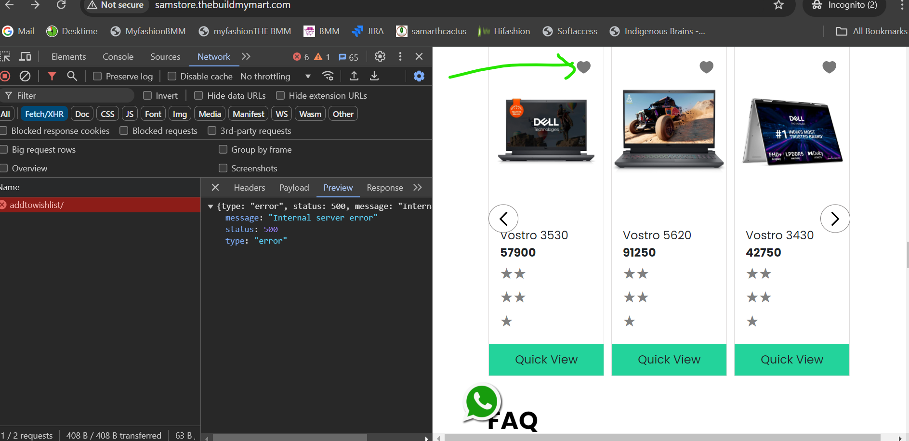Open WhatsApp chat icon
The image size is (909, 441).
tap(482, 402)
